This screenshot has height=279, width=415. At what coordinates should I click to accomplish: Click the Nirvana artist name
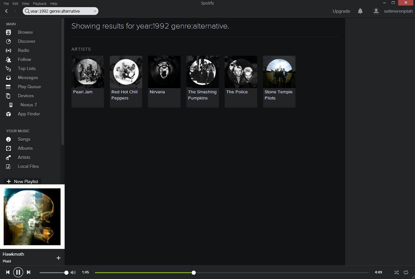click(157, 92)
